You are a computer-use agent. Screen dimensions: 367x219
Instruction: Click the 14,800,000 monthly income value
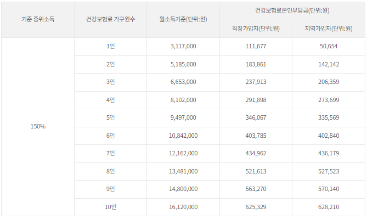(x=183, y=189)
